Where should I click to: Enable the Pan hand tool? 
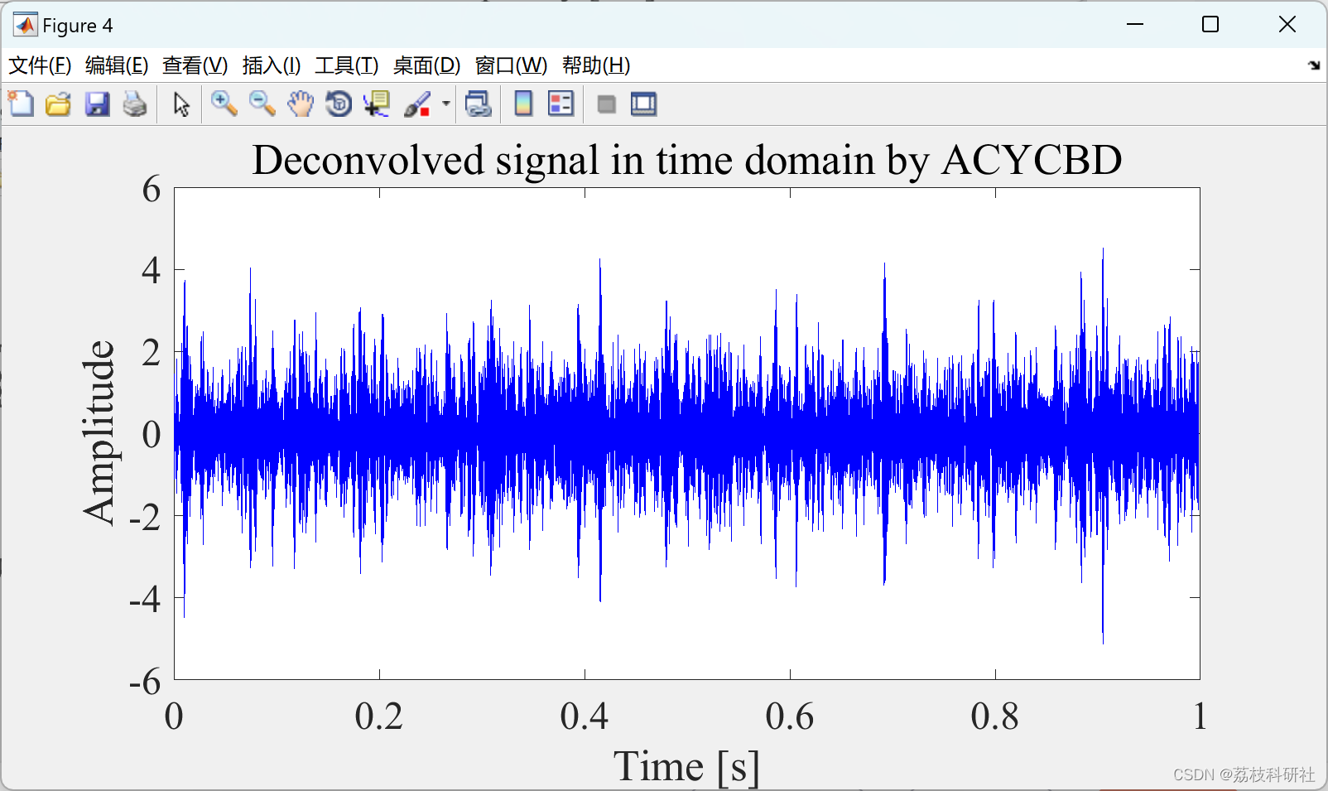301,104
